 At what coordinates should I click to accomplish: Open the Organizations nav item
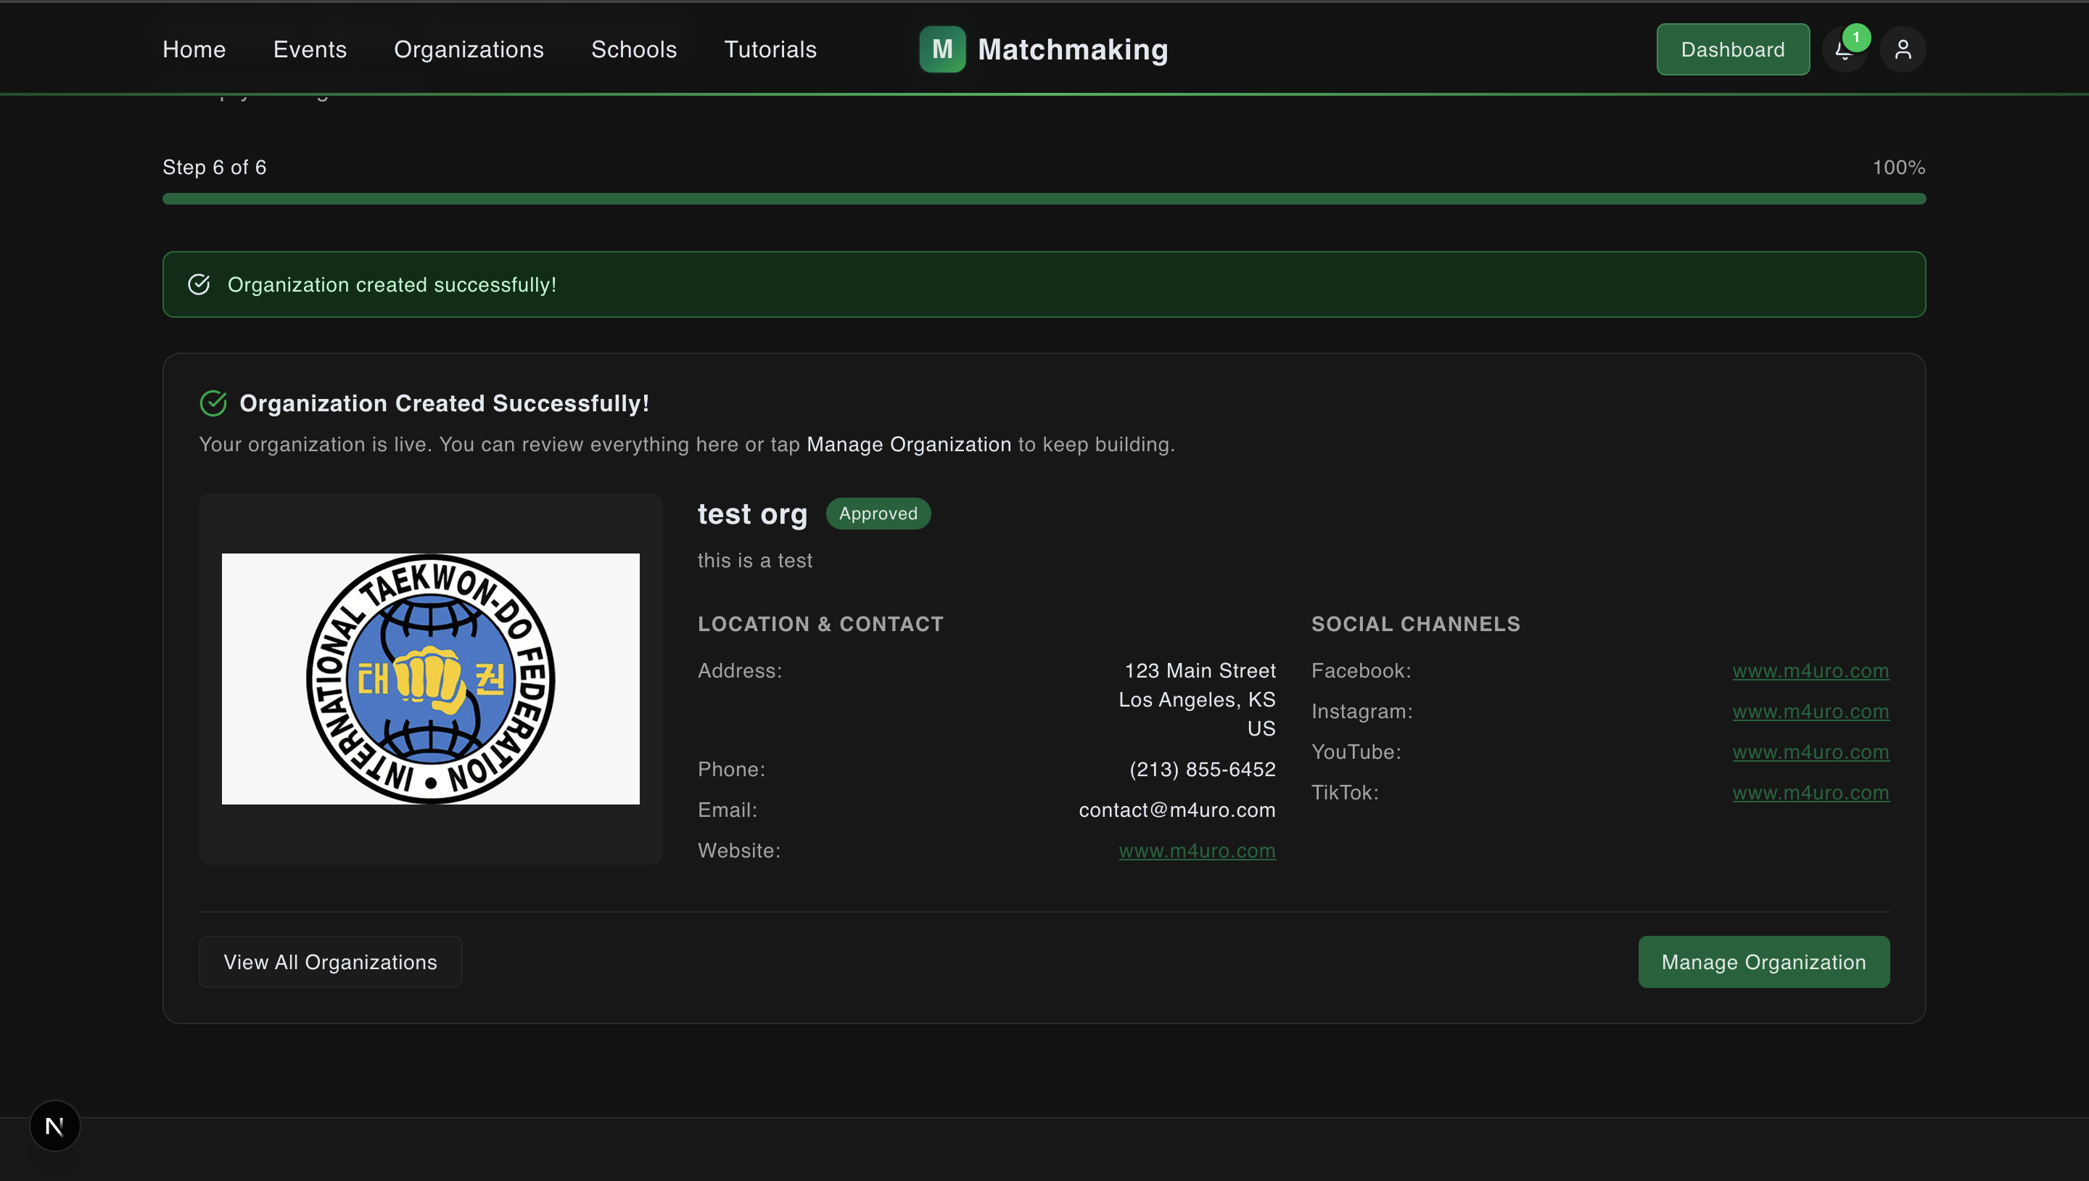pos(469,49)
